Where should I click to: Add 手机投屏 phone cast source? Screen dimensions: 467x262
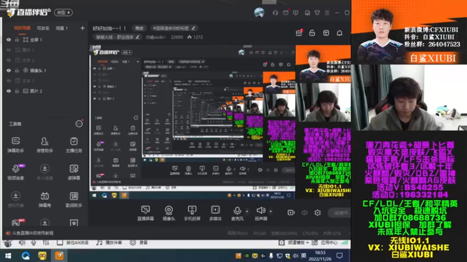pos(192,213)
